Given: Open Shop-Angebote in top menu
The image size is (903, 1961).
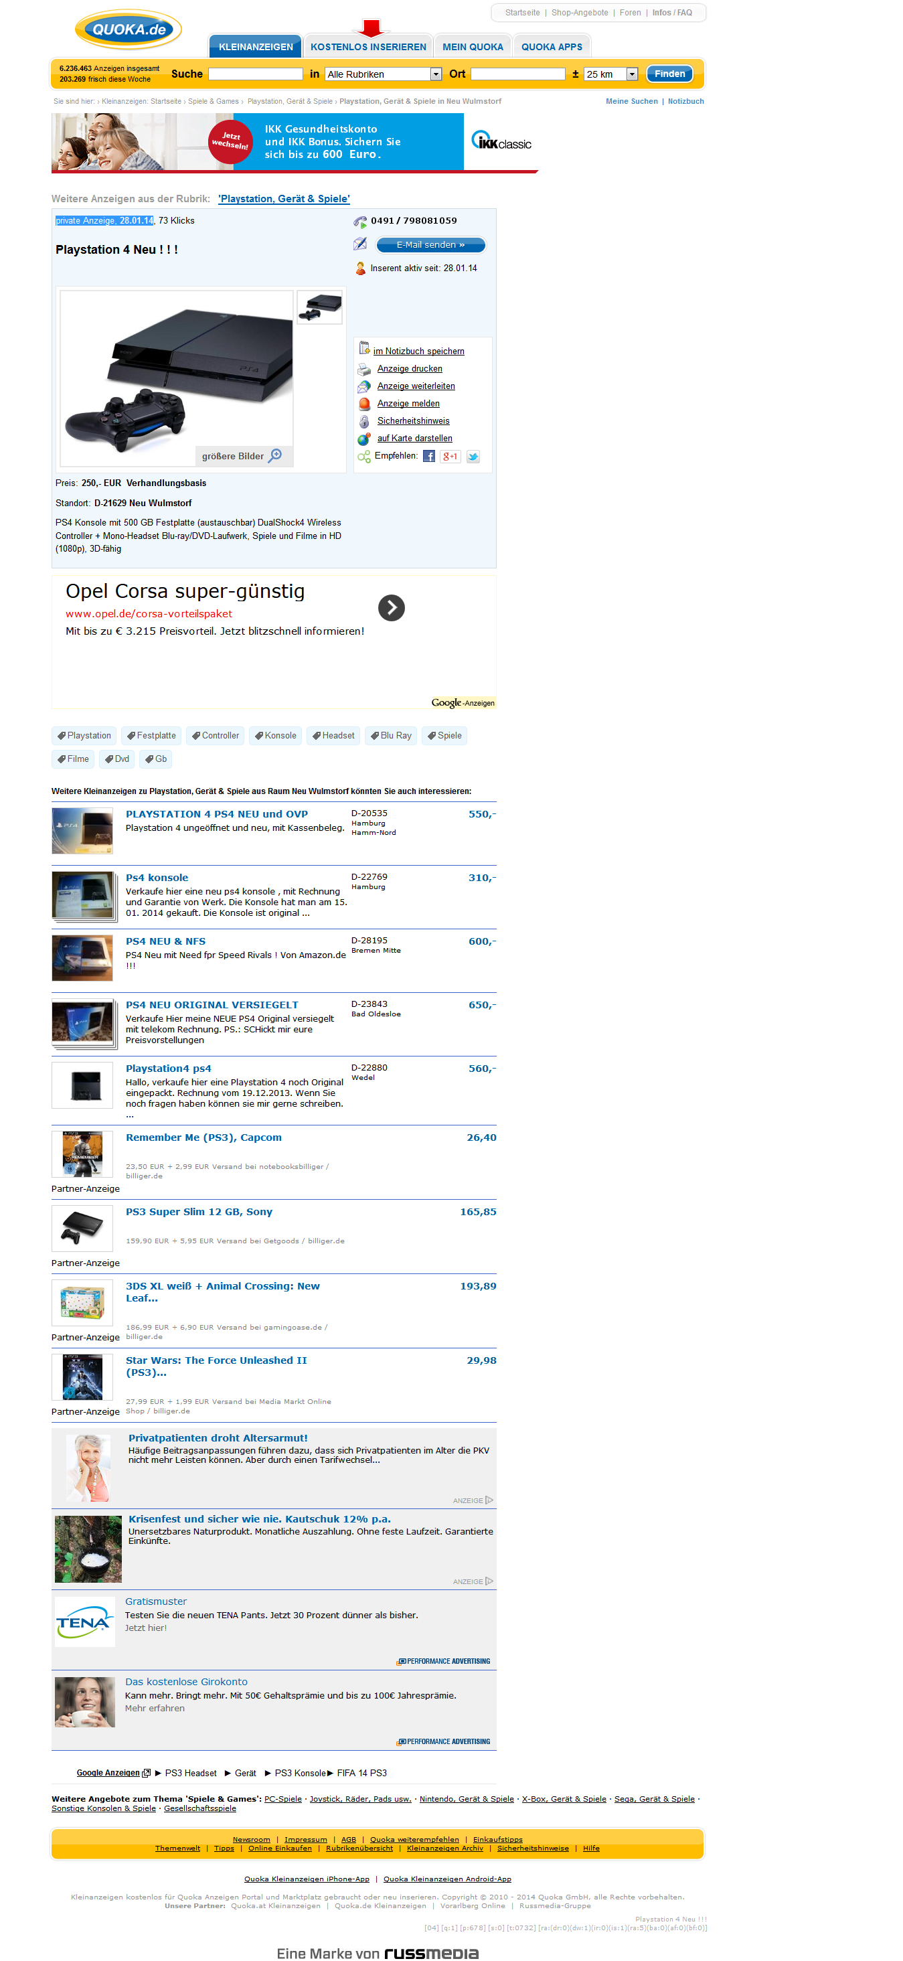Looking at the screenshot, I should click(x=580, y=13).
